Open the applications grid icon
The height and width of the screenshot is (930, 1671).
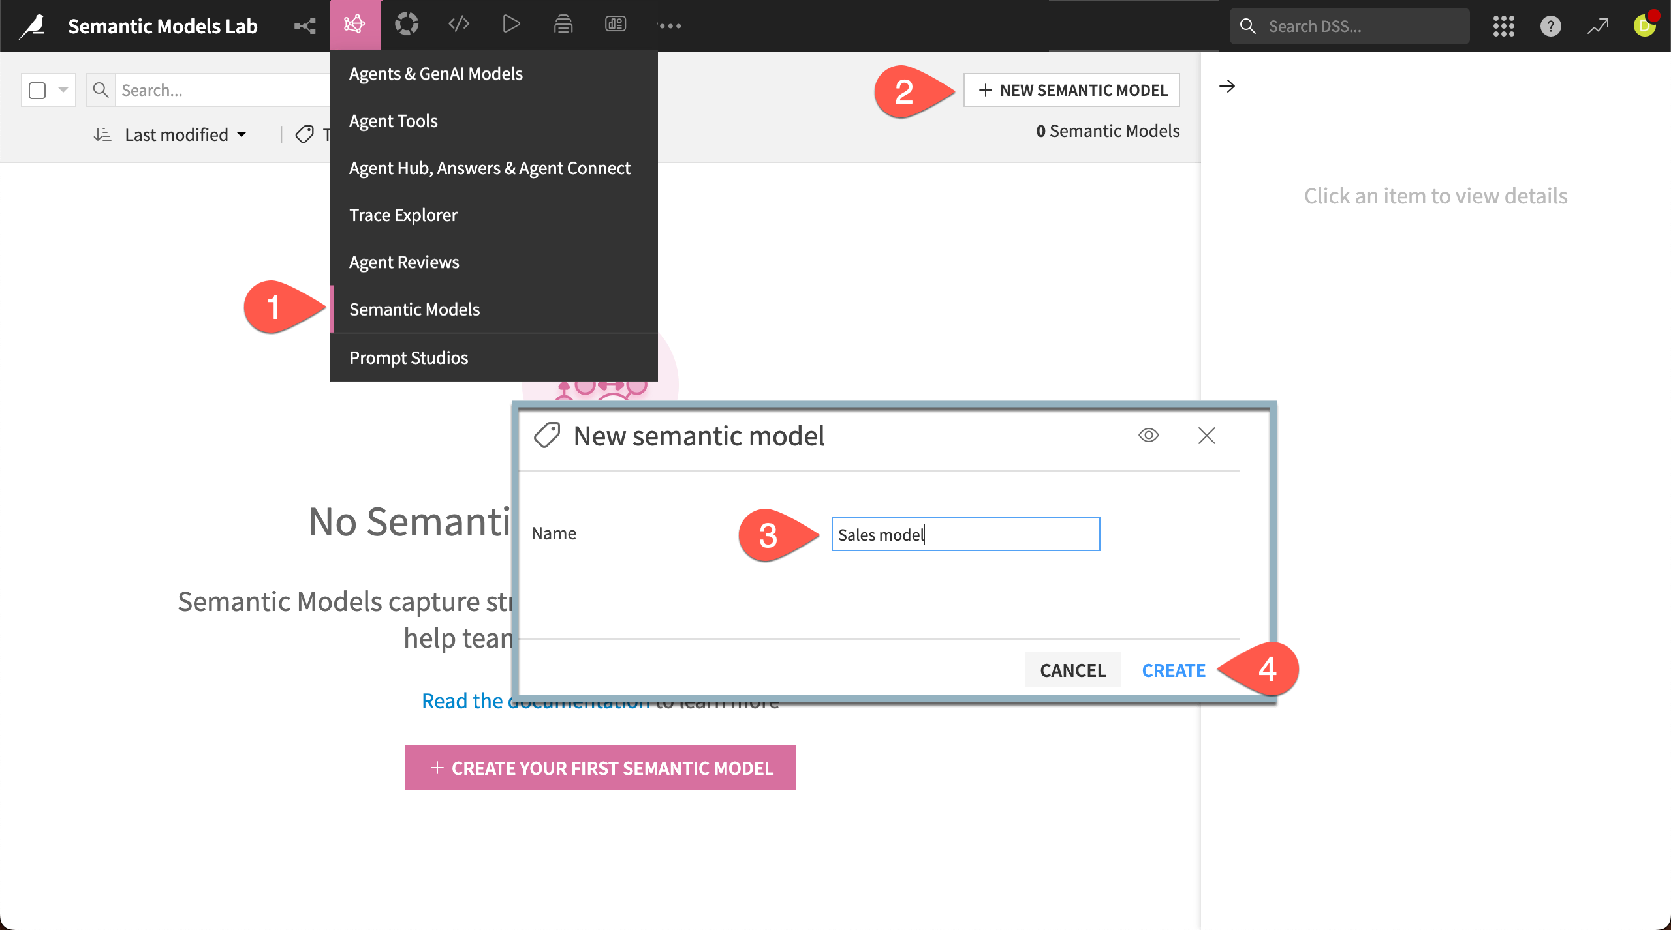(1503, 26)
